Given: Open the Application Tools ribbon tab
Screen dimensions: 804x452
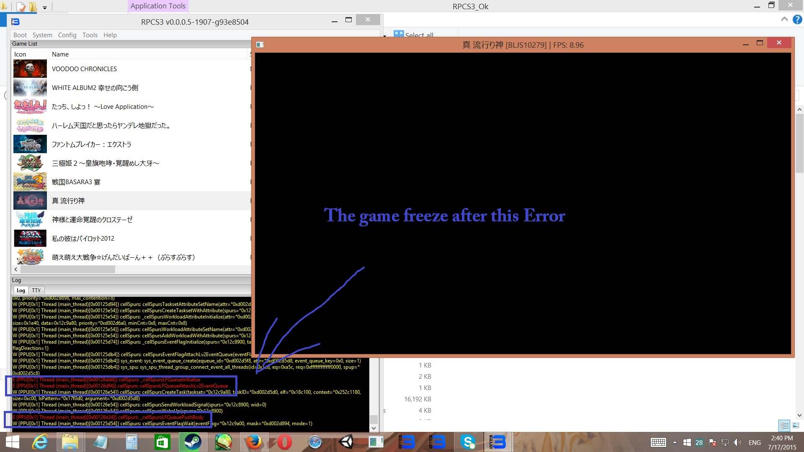Looking at the screenshot, I should click(x=158, y=6).
